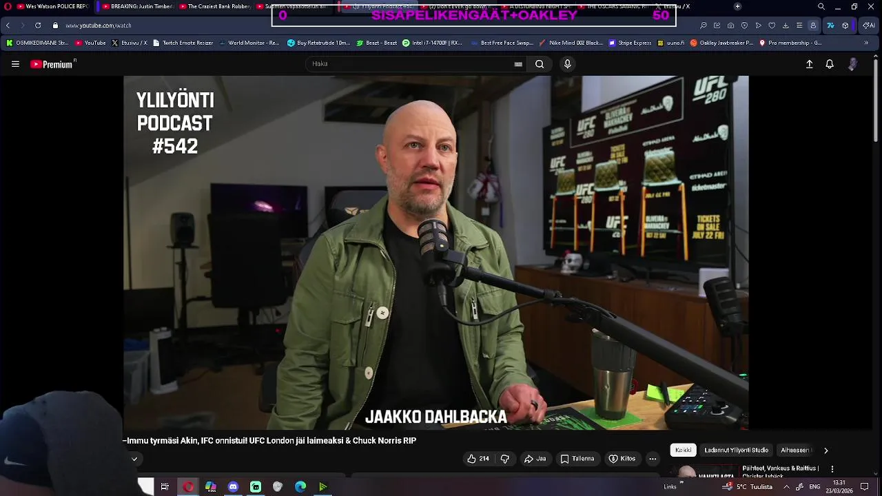Open options menu for the Päihteet, Vankeus recommended video
The width and height of the screenshot is (882, 496).
tap(832, 469)
